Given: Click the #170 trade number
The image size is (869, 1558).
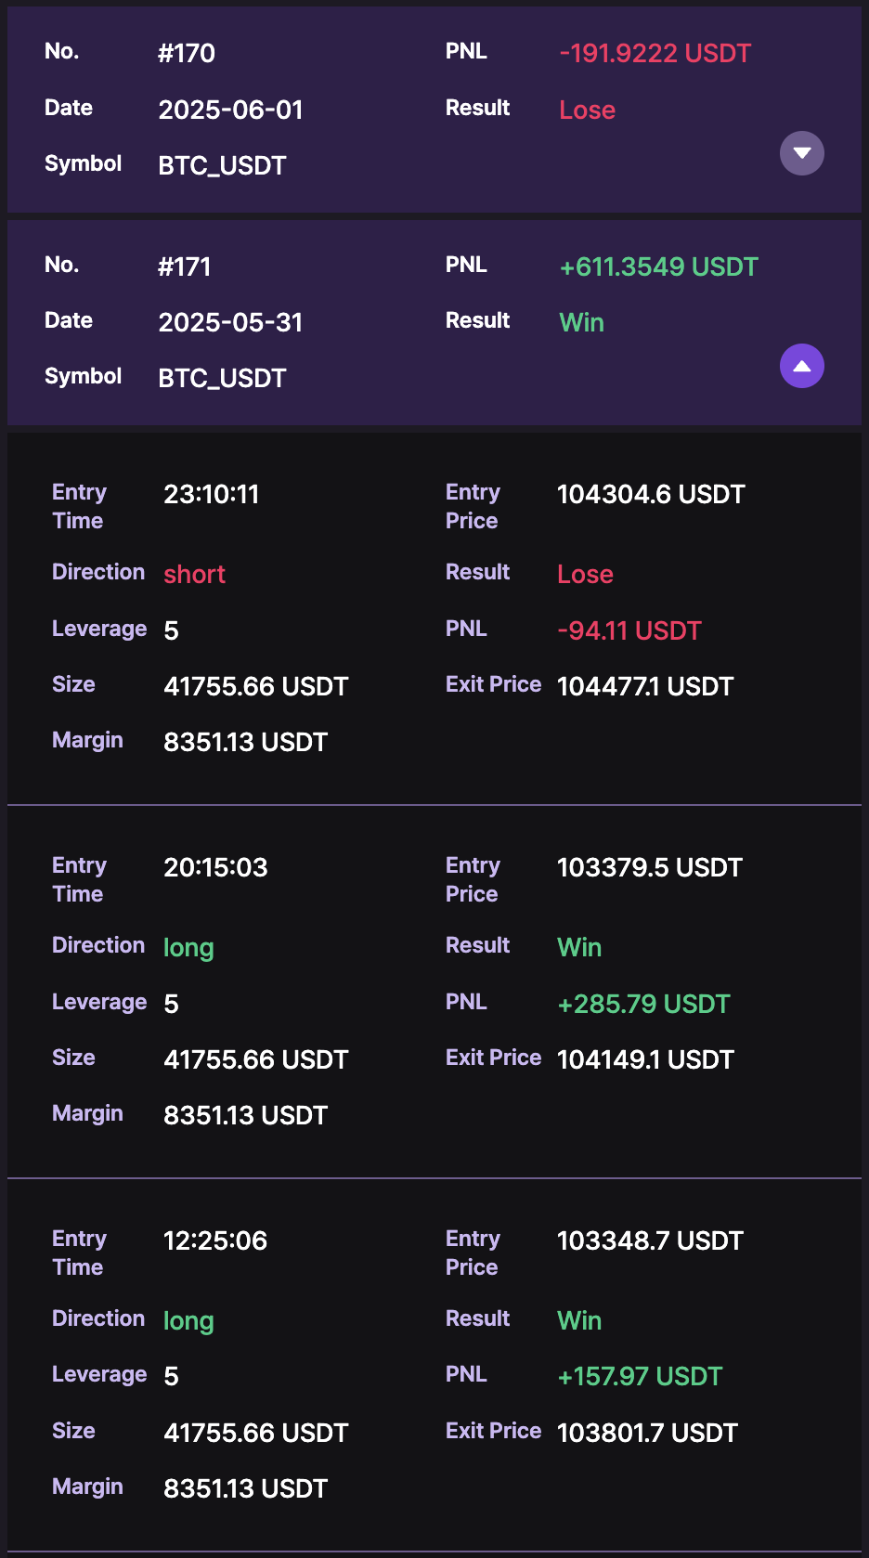Looking at the screenshot, I should [187, 54].
